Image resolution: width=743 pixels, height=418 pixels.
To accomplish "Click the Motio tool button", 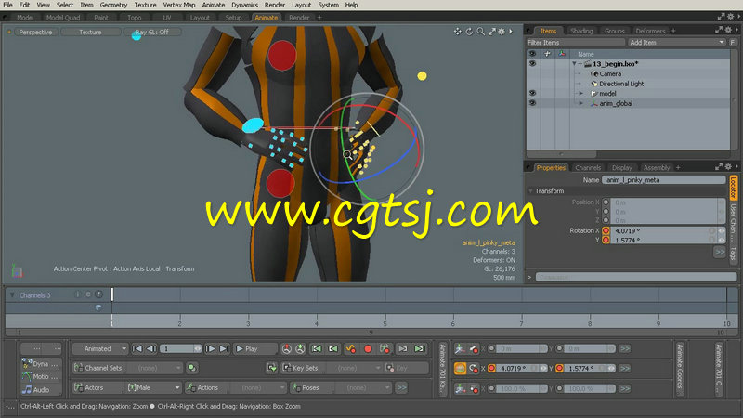I will pos(41,377).
